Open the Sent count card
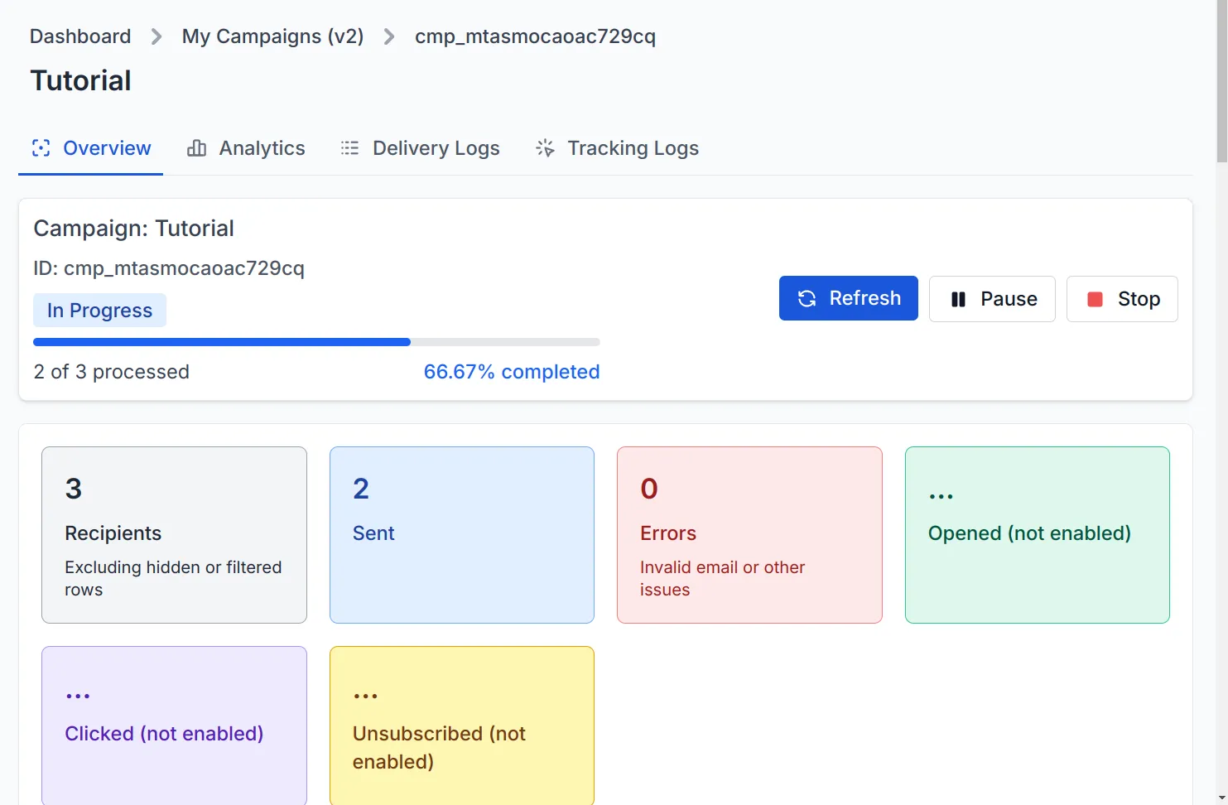 click(x=461, y=535)
